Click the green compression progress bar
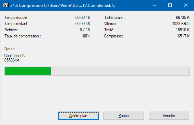 coord(97,71)
